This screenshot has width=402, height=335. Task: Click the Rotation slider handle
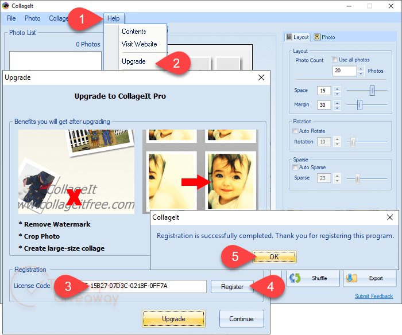(x=353, y=142)
